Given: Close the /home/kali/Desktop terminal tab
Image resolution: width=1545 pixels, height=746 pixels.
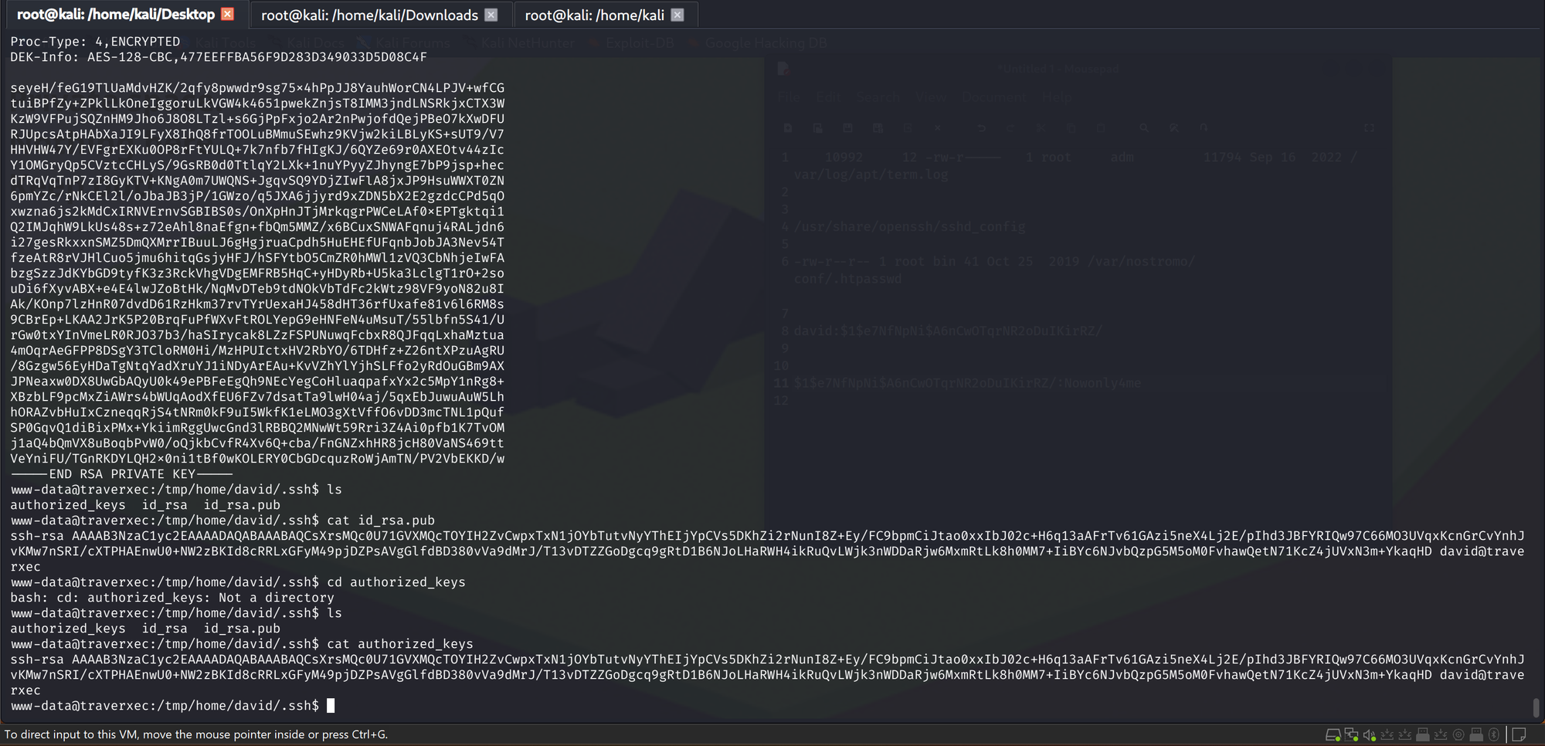Looking at the screenshot, I should tap(228, 14).
